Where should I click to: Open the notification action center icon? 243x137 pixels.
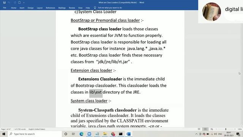(238, 134)
